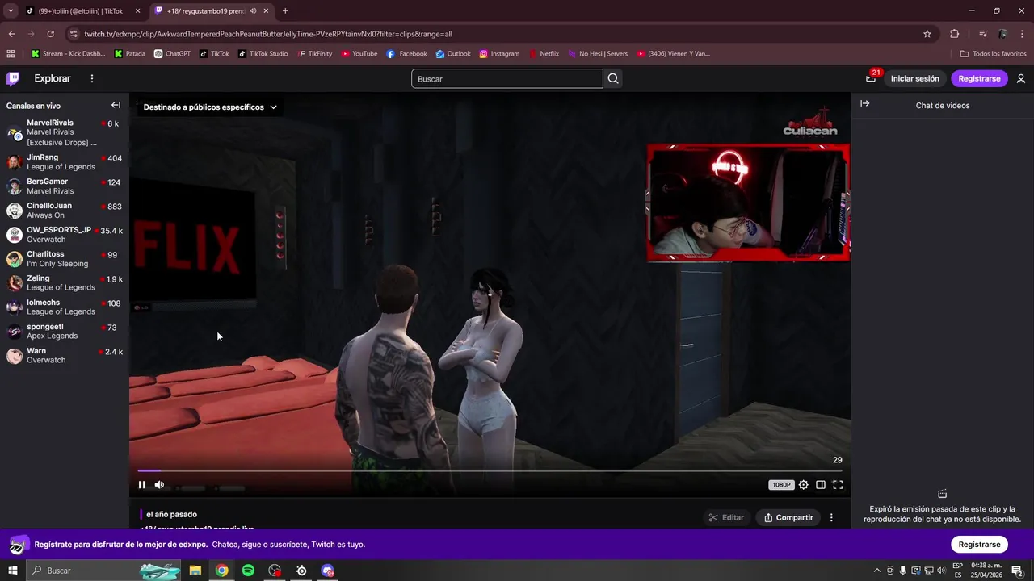
Task: Open the ChatGPT bookmark
Action: point(172,54)
